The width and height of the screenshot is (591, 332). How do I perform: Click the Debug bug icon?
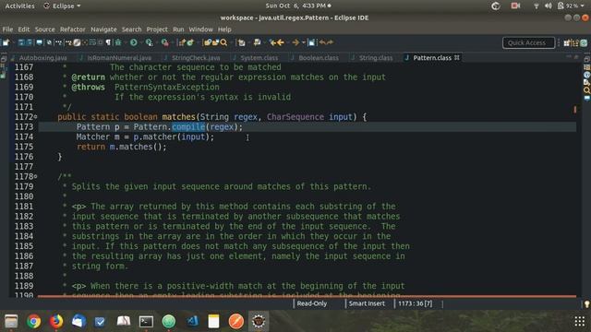(x=118, y=42)
